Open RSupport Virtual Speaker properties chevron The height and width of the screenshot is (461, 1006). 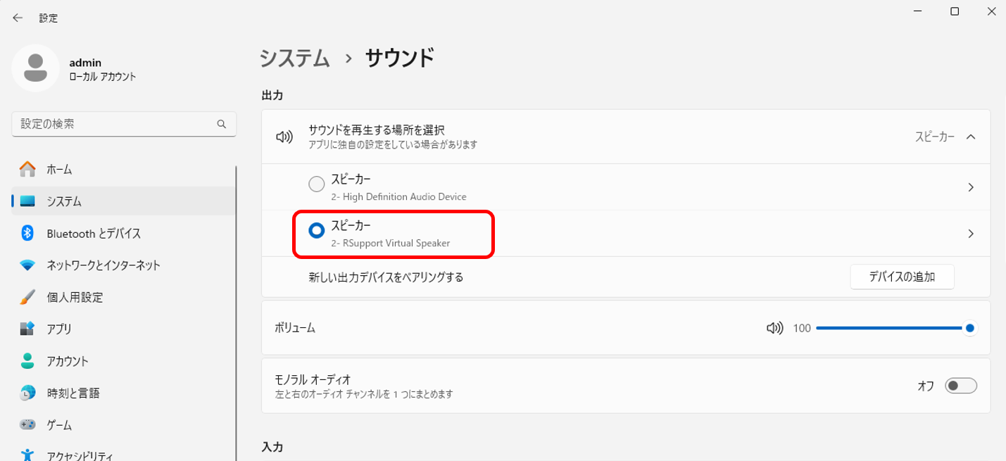(x=971, y=234)
